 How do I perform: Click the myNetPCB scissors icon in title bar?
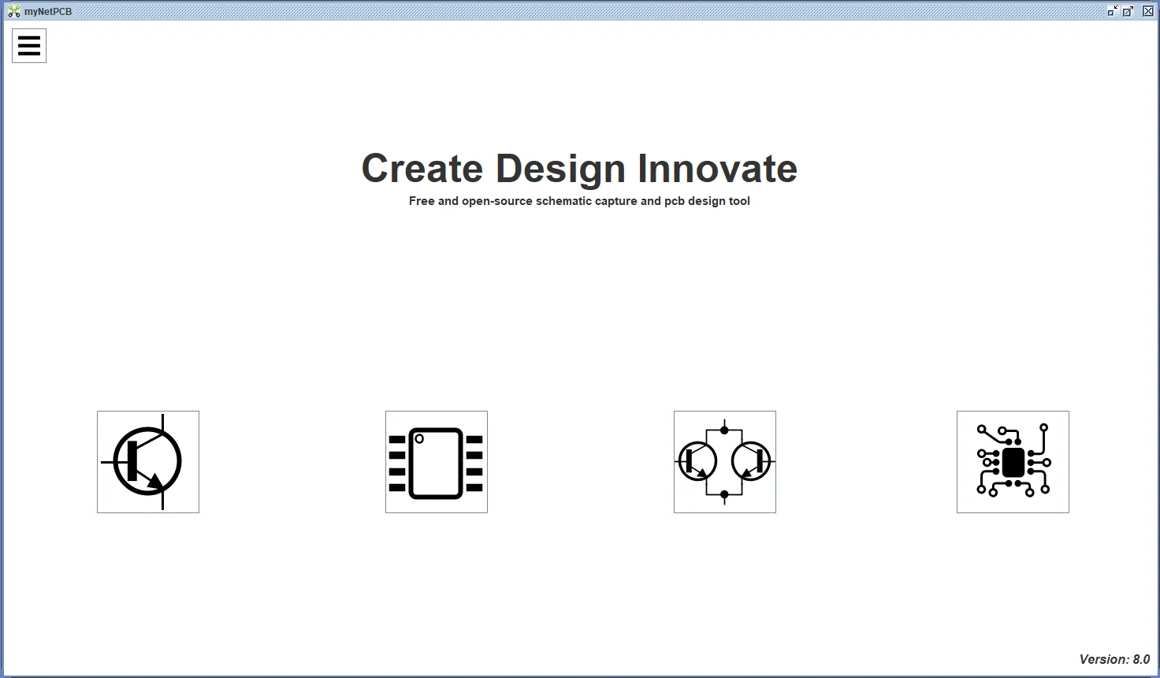[13, 10]
